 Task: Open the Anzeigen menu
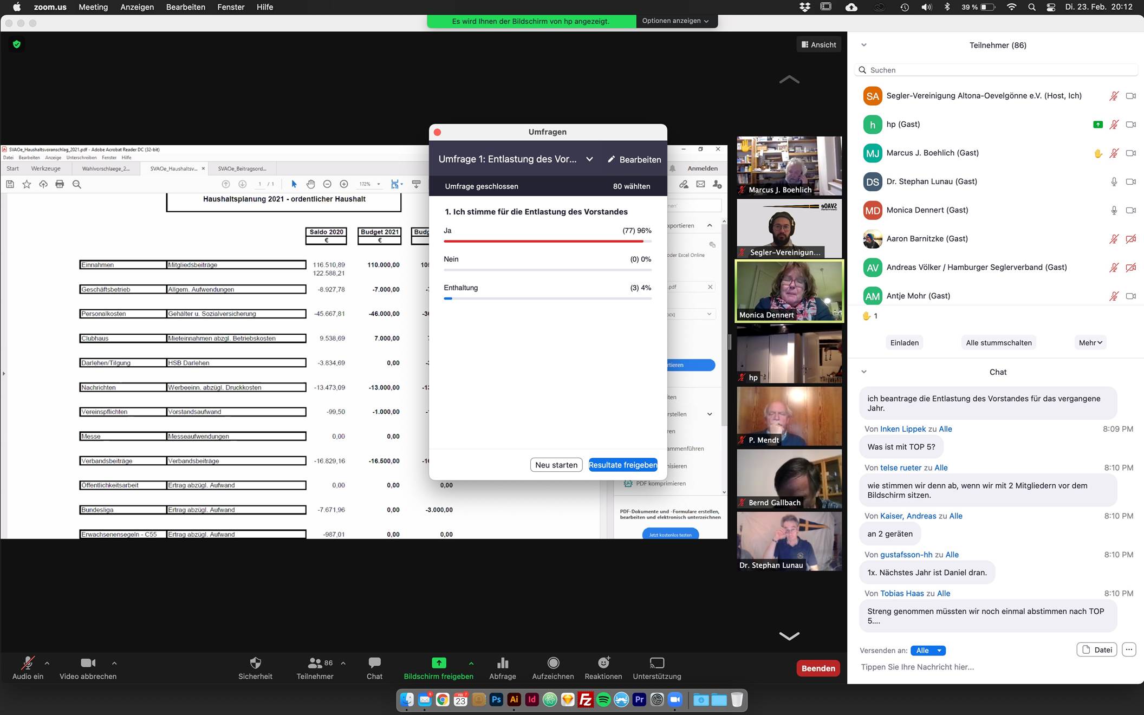point(137,7)
